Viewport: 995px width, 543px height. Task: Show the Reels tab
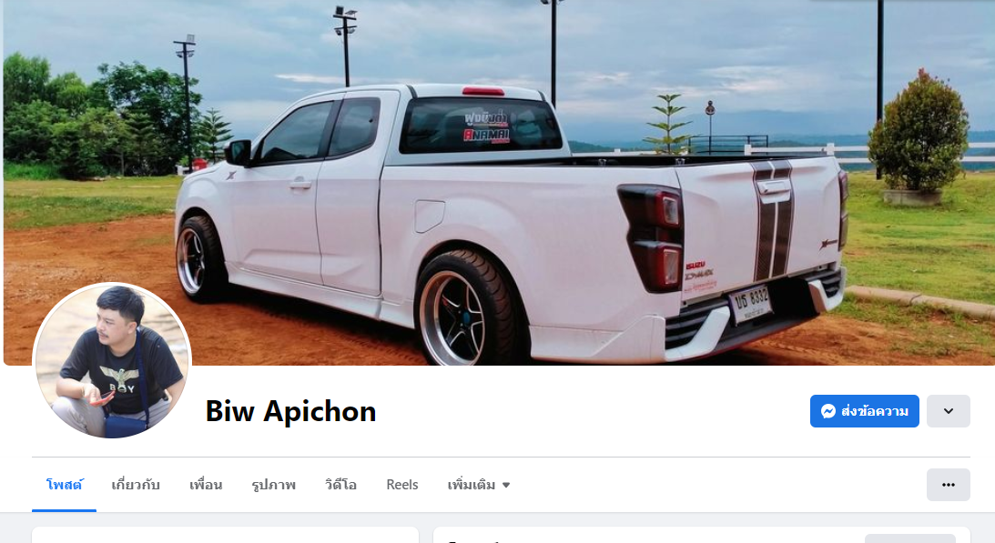pos(402,485)
